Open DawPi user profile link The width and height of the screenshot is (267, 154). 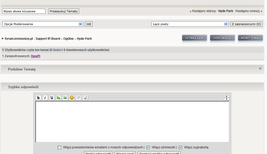(36, 56)
